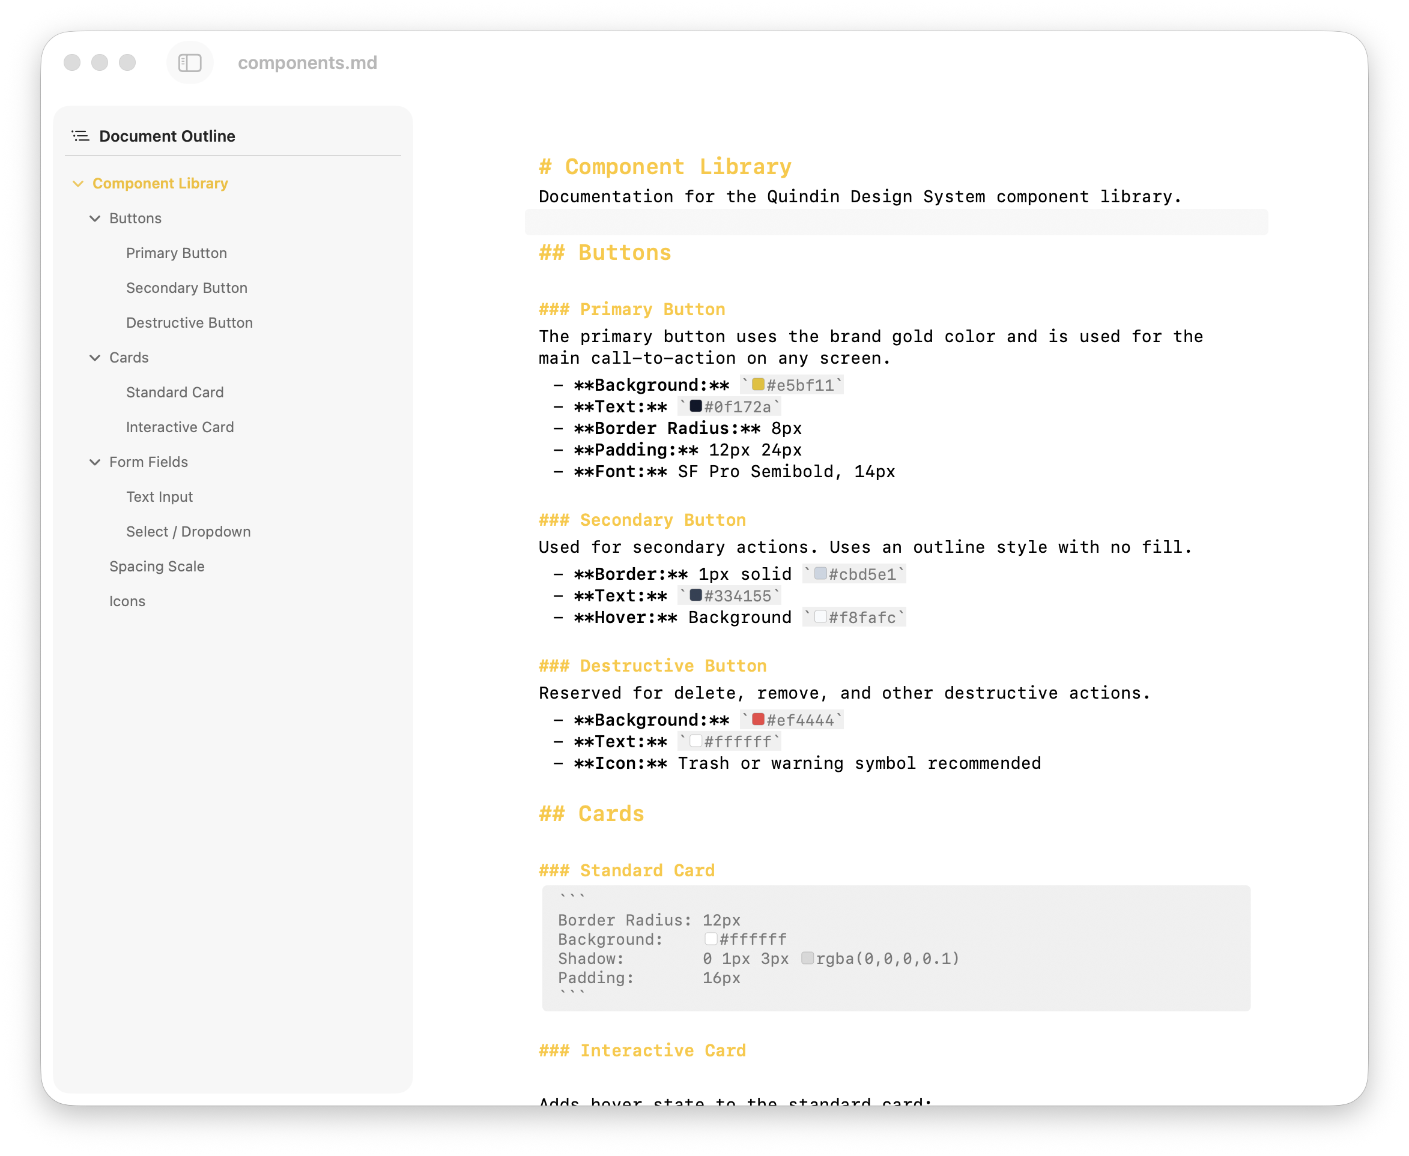Screen dimensions: 1409x1156
Task: Select the Select / Dropdown outline entry
Action: 188,531
